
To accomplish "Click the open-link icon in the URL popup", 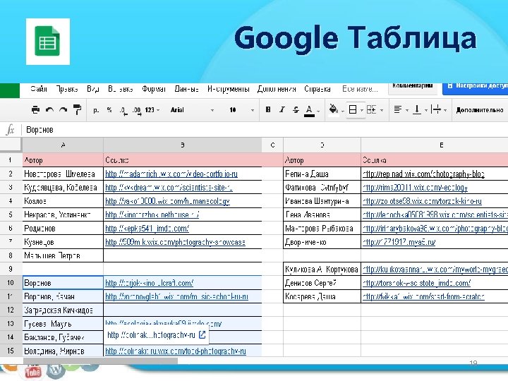I will (202, 334).
